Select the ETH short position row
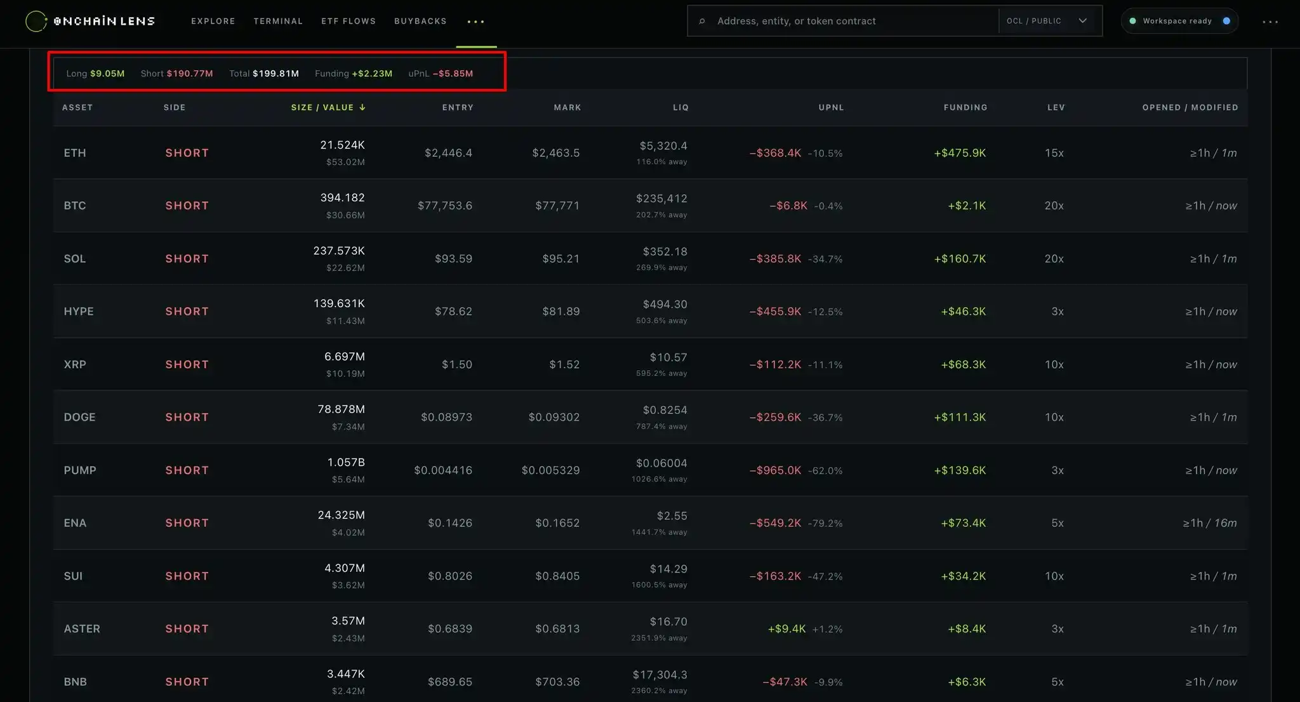The image size is (1300, 702). pyautogui.click(x=650, y=152)
